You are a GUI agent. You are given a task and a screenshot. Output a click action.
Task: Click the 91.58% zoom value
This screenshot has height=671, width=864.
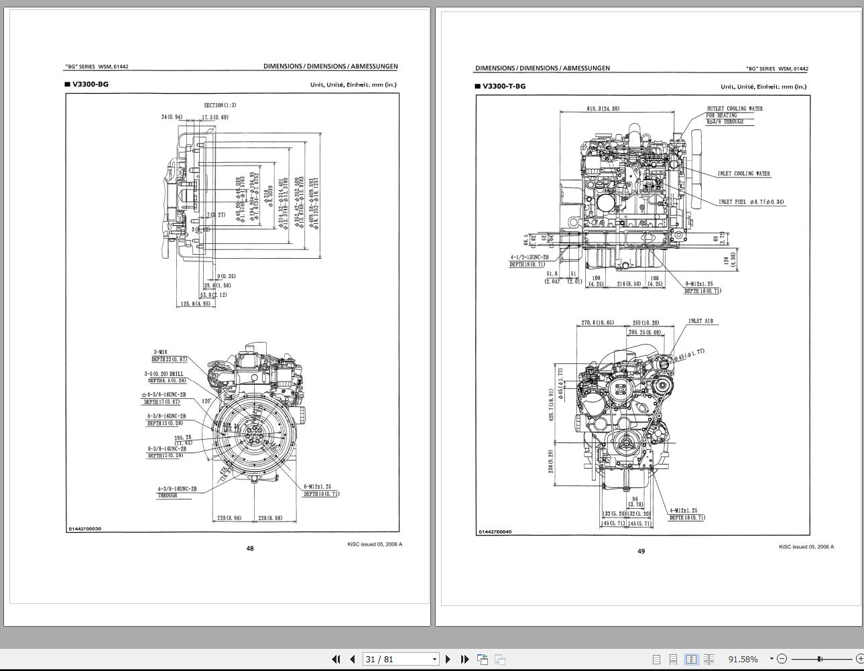743,659
